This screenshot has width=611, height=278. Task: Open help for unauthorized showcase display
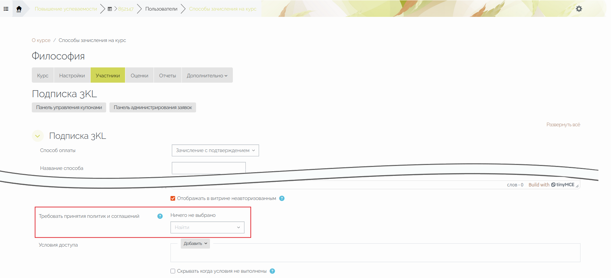tap(282, 198)
